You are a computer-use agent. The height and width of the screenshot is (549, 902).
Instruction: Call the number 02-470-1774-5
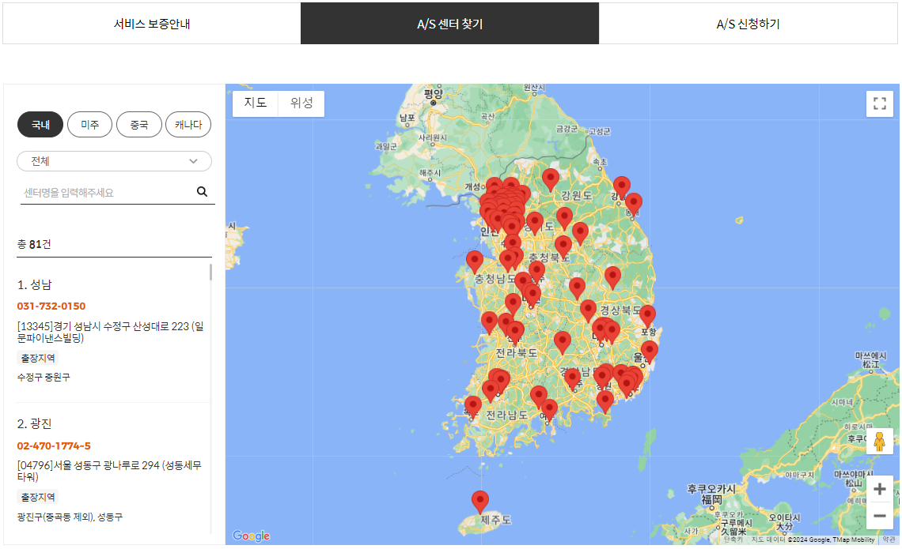54,446
